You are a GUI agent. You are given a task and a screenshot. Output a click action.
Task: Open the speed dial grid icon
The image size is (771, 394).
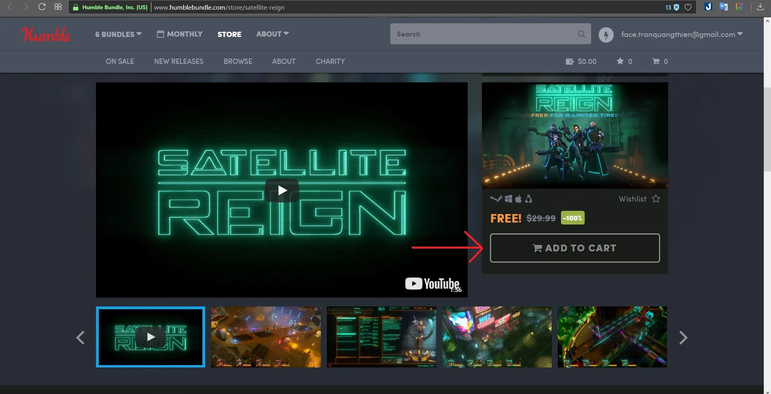[58, 7]
